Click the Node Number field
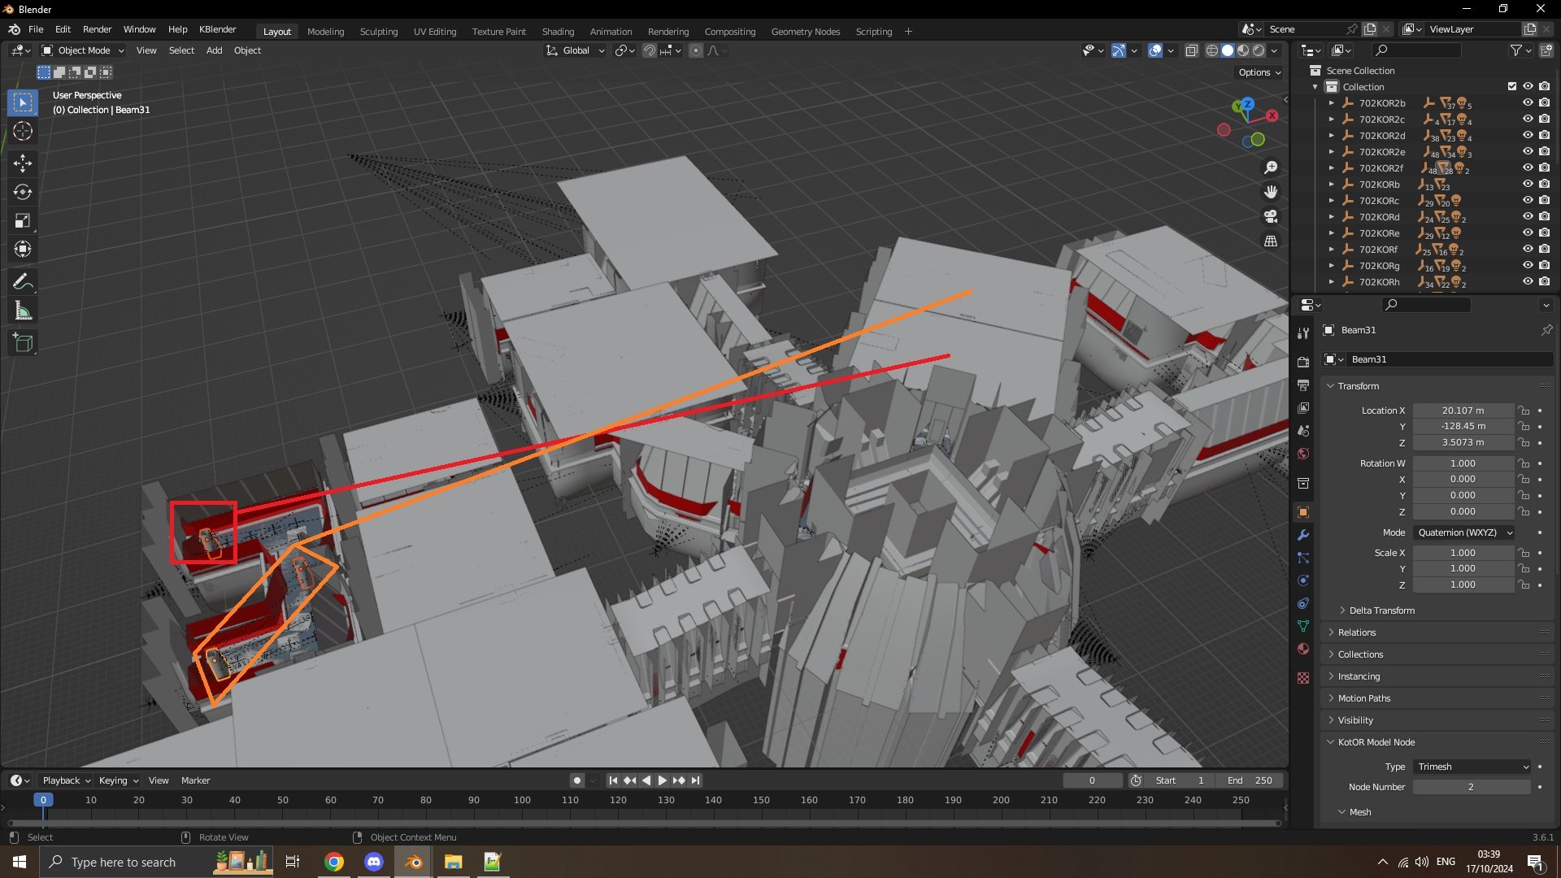Screen dimensions: 1561x878 coord(1472,787)
